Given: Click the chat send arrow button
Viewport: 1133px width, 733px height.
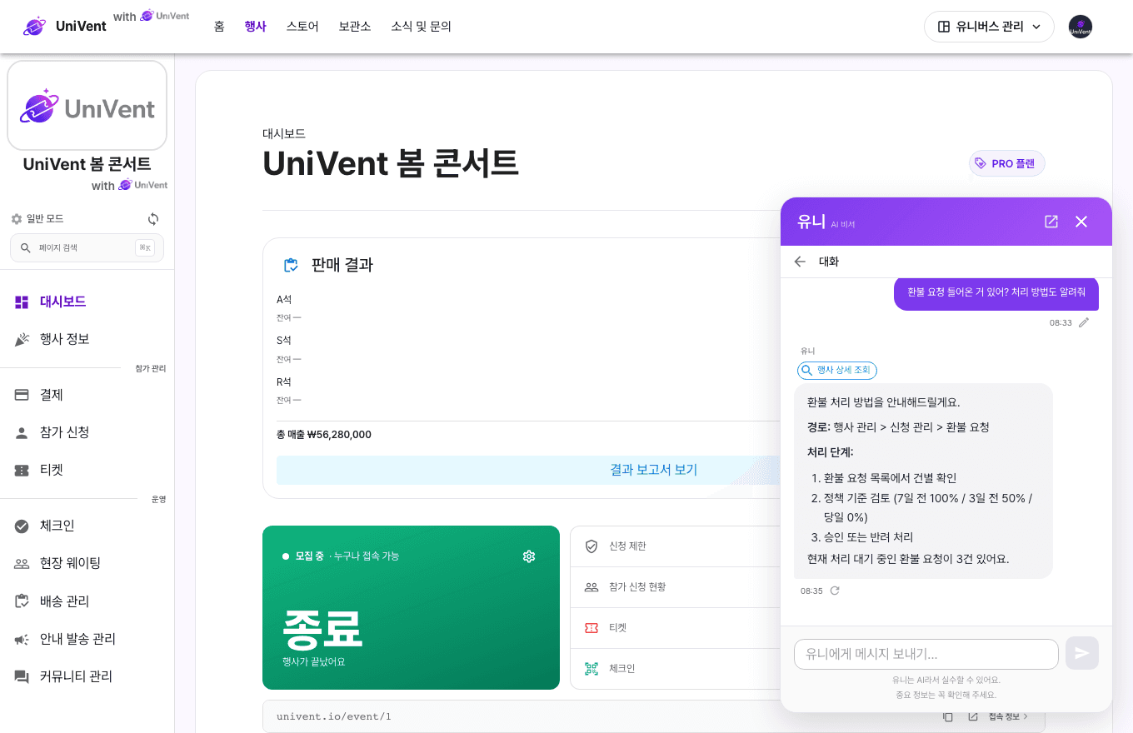Looking at the screenshot, I should point(1082,653).
